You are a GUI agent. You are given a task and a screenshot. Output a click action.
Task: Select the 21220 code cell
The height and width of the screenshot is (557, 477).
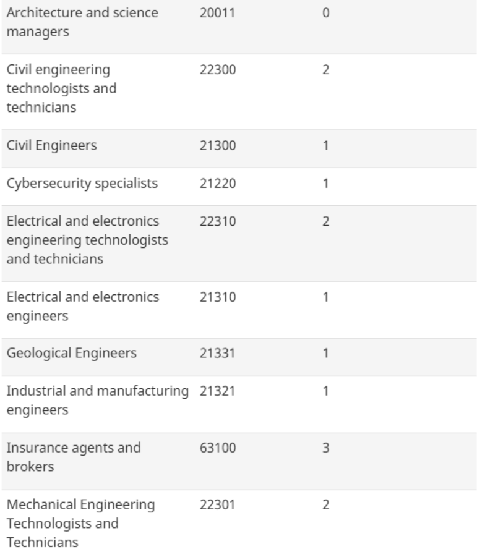click(217, 184)
